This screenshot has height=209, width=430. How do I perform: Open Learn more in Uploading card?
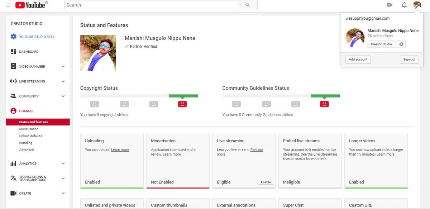click(x=120, y=149)
